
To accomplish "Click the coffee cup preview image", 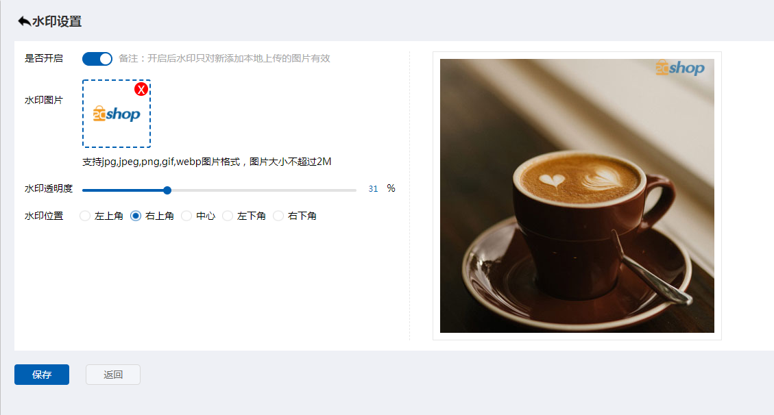I will tap(577, 196).
